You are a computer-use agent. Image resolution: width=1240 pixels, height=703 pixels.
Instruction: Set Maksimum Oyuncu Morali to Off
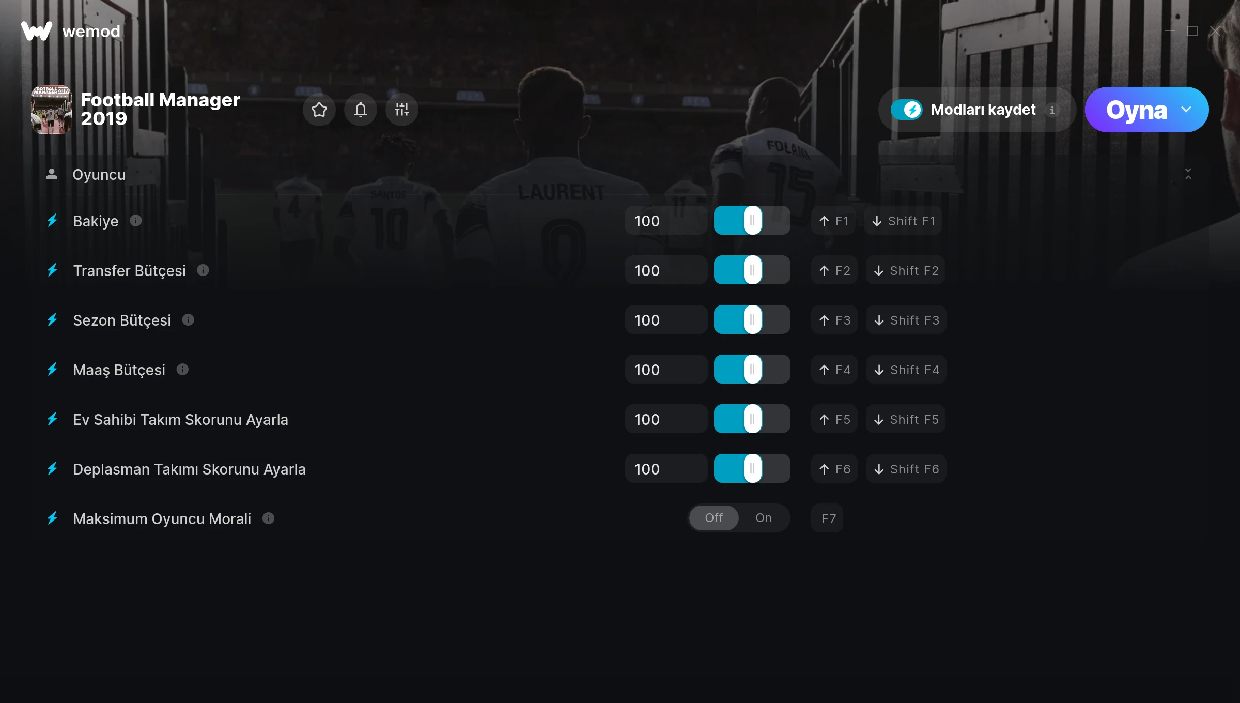pos(714,518)
